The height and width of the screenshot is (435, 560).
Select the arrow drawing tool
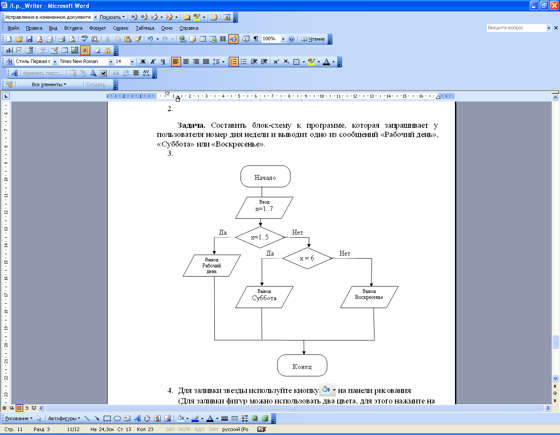tap(97, 418)
